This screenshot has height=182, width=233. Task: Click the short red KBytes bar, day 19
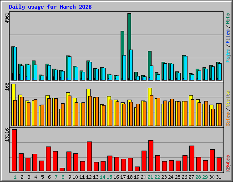[137, 169]
